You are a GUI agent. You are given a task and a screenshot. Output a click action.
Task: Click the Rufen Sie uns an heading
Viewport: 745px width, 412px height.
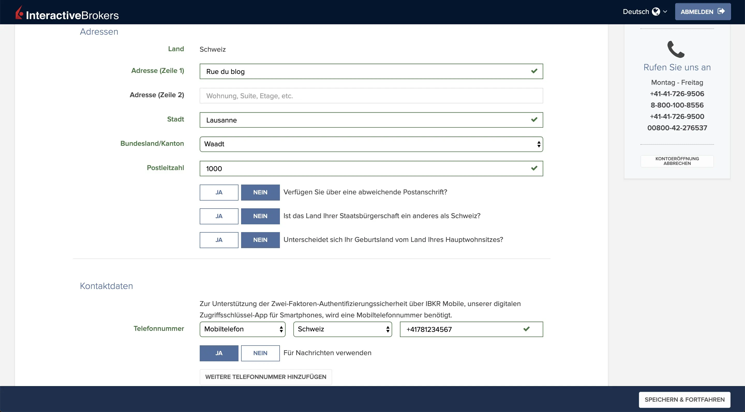point(677,67)
